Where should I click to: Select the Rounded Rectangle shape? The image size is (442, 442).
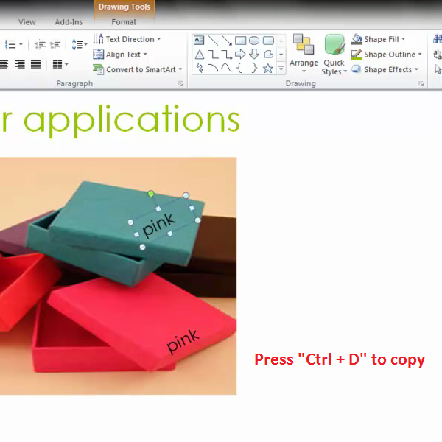click(x=268, y=41)
